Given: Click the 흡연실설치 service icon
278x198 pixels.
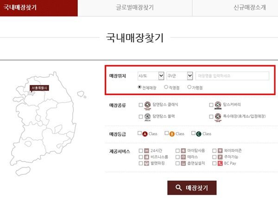Looking at the screenshot, I should click(x=183, y=163).
